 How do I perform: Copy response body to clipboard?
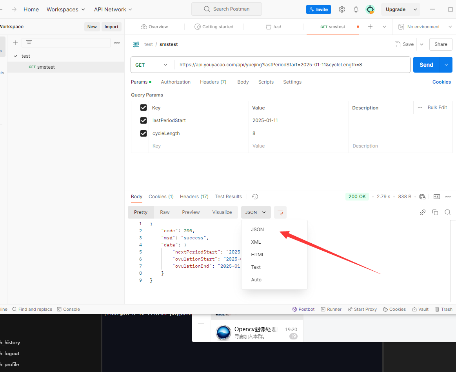435,212
